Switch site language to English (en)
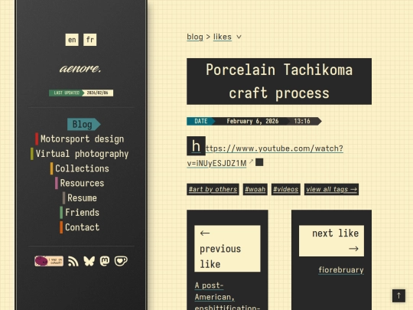The height and width of the screenshot is (310, 413). tap(72, 40)
